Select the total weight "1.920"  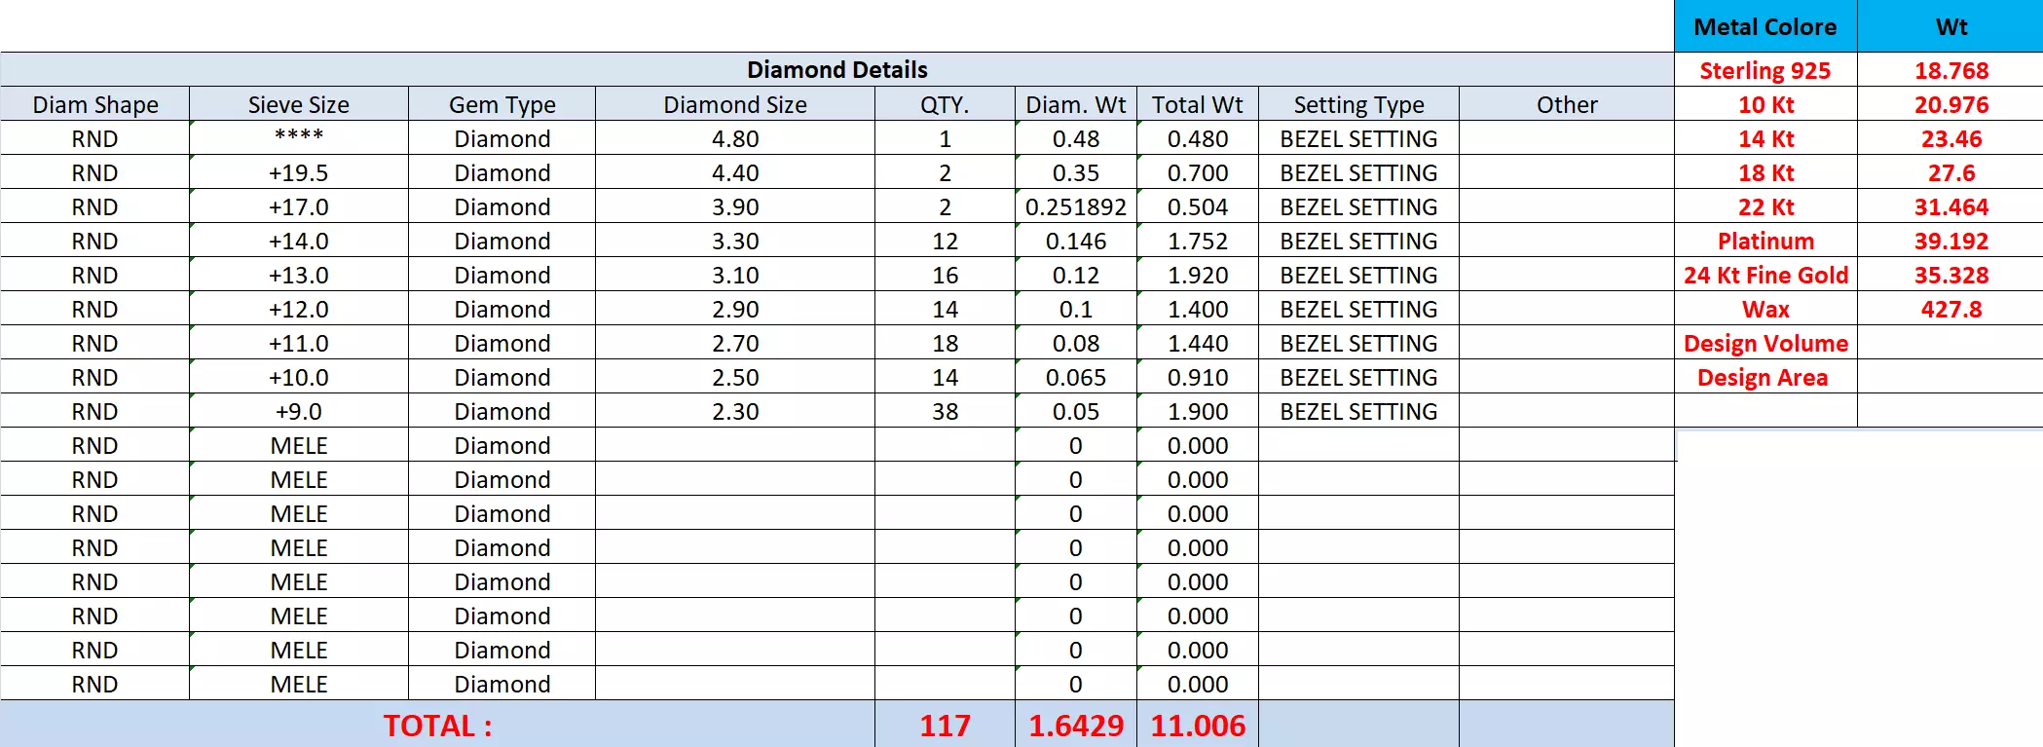(x=1198, y=275)
